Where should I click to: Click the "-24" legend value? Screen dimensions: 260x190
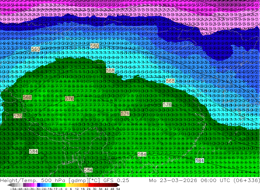point(43,189)
